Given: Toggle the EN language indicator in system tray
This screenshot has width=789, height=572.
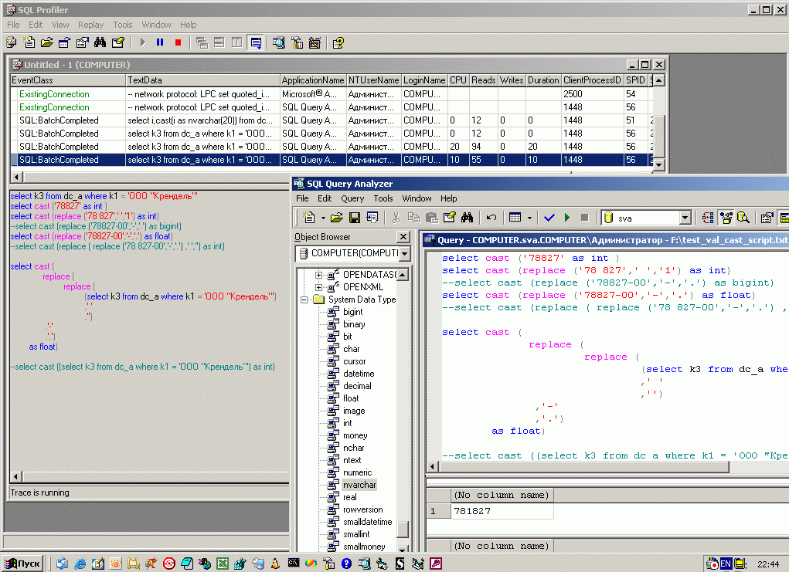Looking at the screenshot, I should [726, 564].
